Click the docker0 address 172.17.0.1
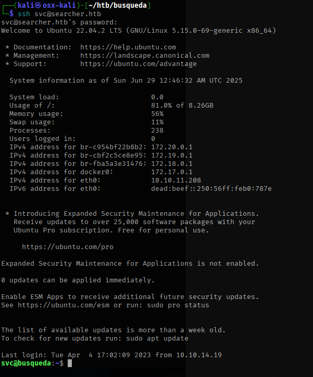The image size is (313, 377). coord(172,172)
